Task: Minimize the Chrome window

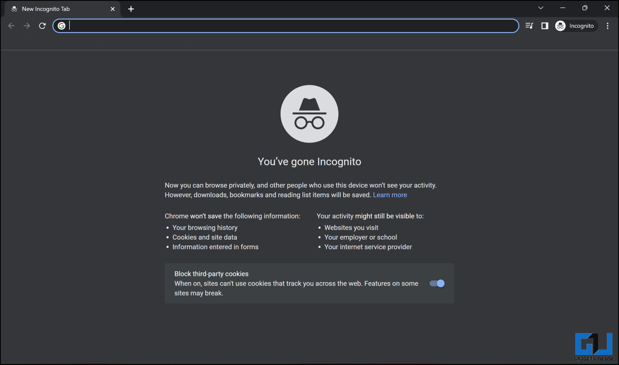Action: tap(563, 8)
